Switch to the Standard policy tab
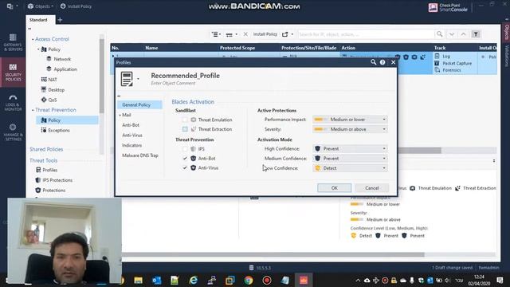This screenshot has width=510, height=287. pyautogui.click(x=38, y=20)
